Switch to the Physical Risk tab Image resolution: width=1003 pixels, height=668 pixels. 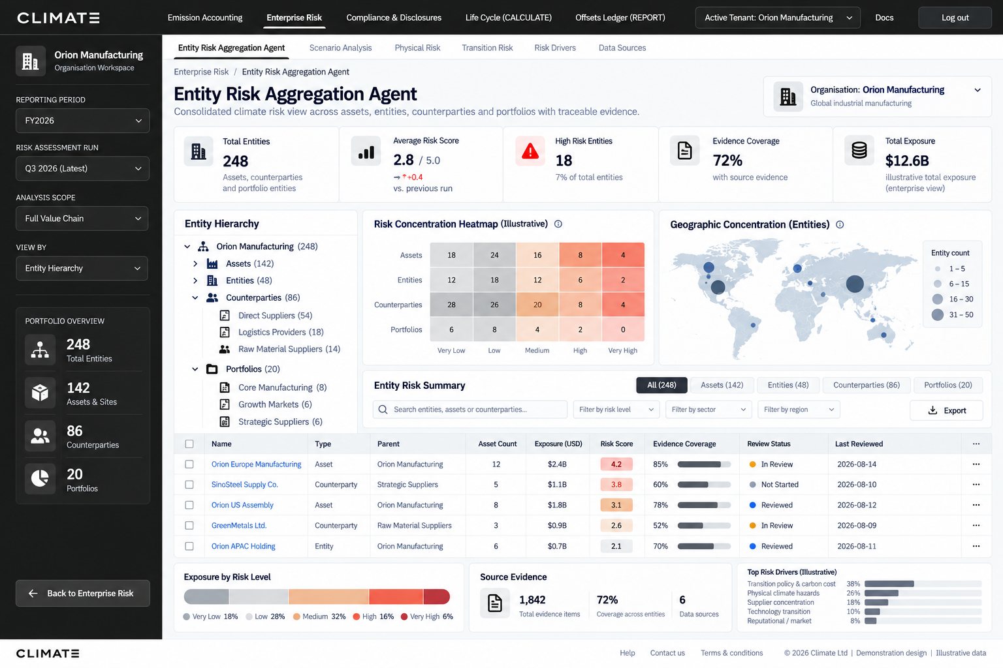[x=417, y=48]
